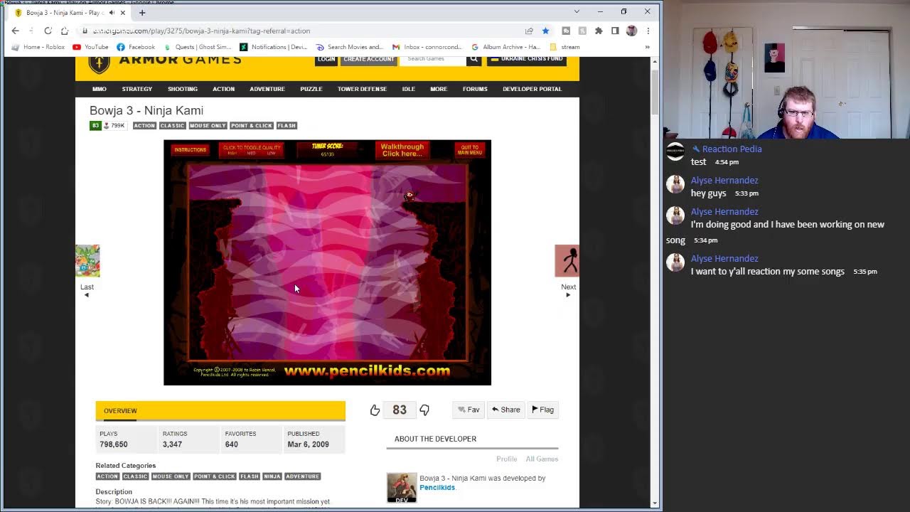Open the Extensions puzzle icon
Image resolution: width=910 pixels, height=512 pixels.
tap(599, 31)
